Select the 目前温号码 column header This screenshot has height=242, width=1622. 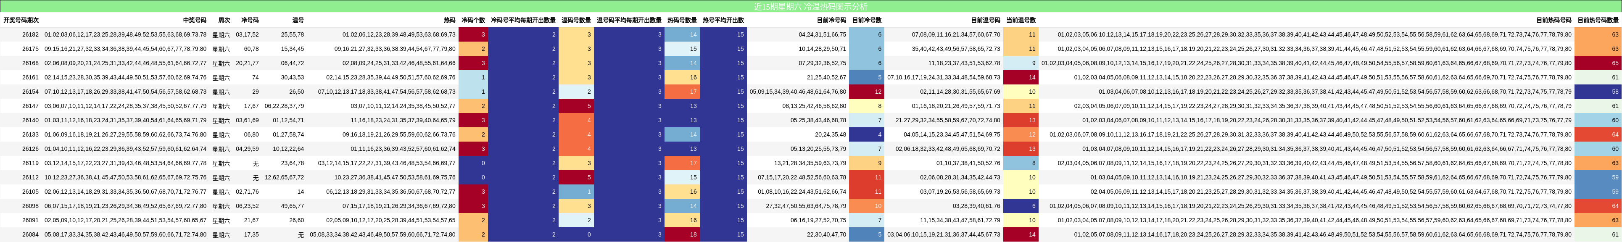tap(985, 20)
